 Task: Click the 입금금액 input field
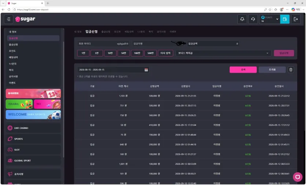point(213,44)
